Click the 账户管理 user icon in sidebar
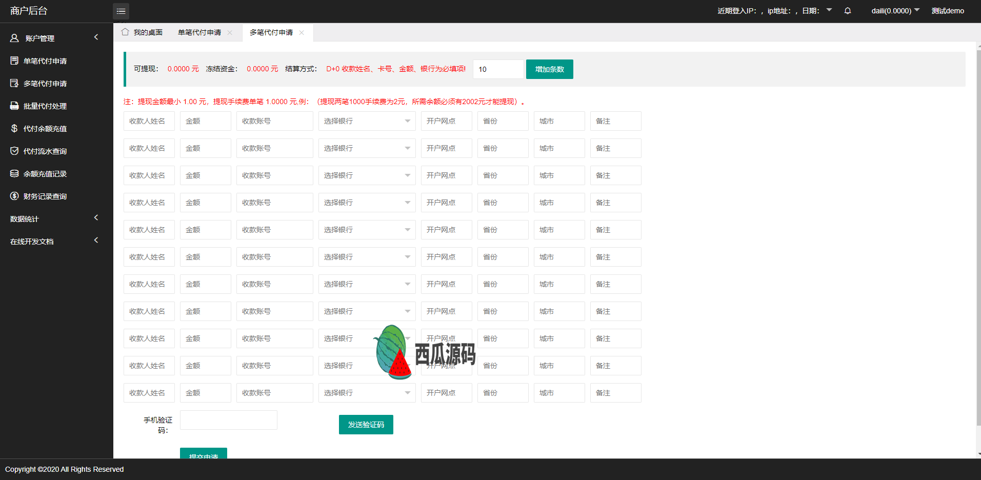This screenshot has width=981, height=480. click(x=14, y=38)
